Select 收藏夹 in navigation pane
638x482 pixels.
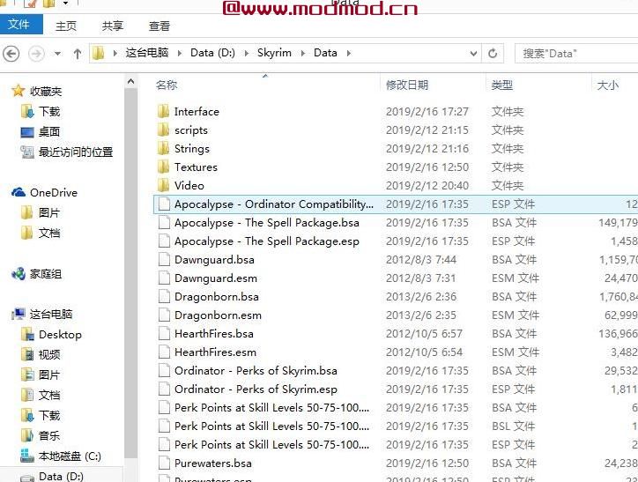(46, 91)
